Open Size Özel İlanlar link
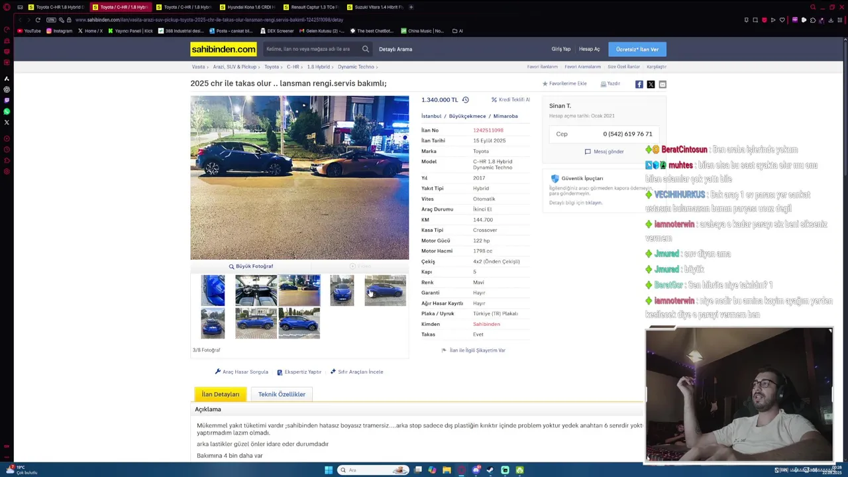The image size is (848, 477). tap(624, 67)
